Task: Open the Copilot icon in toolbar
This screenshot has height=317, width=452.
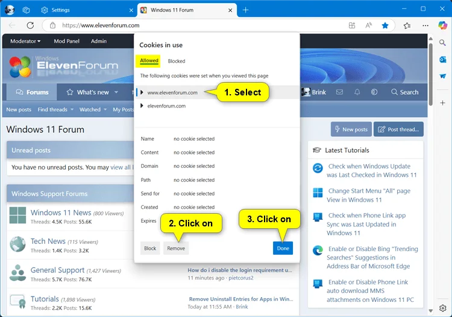Action: pyautogui.click(x=442, y=25)
